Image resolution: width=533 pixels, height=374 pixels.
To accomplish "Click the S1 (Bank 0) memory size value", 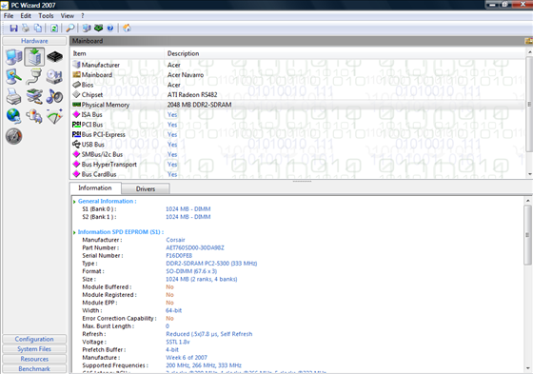I will 188,208.
